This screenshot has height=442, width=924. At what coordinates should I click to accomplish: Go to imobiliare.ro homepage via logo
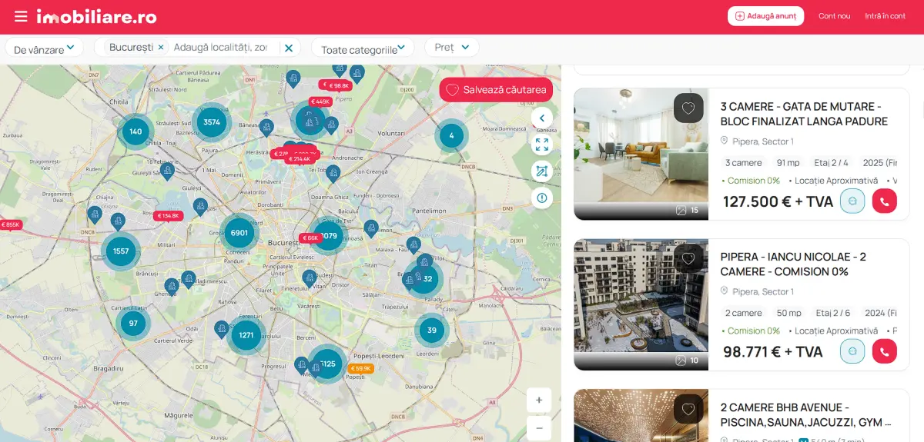(x=96, y=16)
